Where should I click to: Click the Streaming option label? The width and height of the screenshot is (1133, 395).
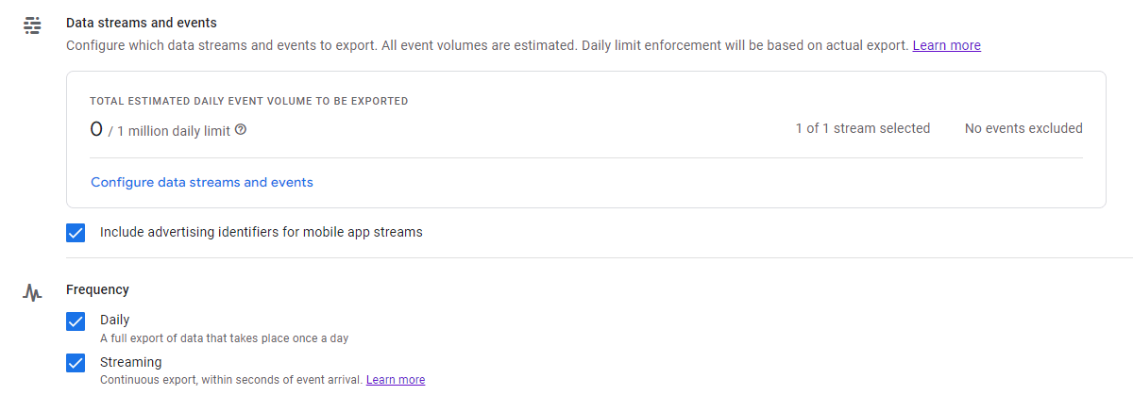point(130,362)
